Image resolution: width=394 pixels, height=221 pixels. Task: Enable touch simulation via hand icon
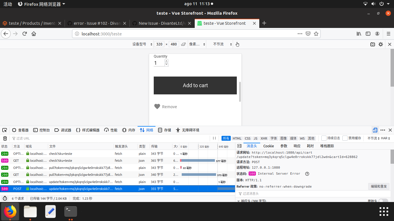[237, 44]
